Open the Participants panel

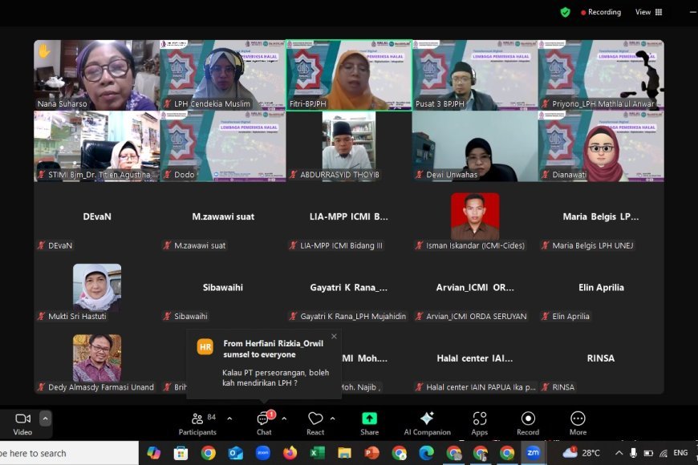tap(197, 423)
